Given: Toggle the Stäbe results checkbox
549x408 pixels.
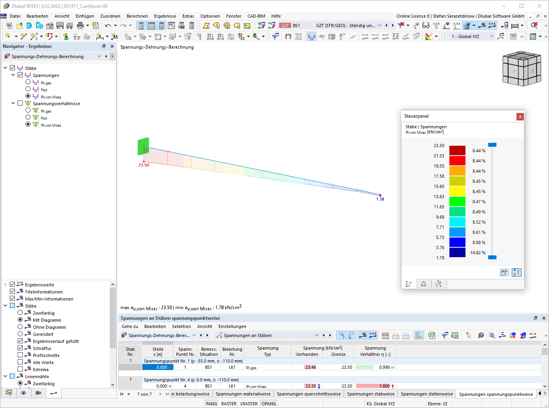Looking at the screenshot, I should tap(13, 68).
